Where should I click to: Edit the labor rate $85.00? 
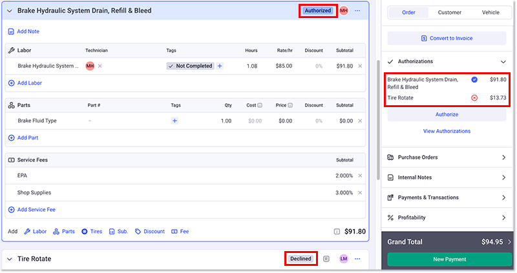284,66
